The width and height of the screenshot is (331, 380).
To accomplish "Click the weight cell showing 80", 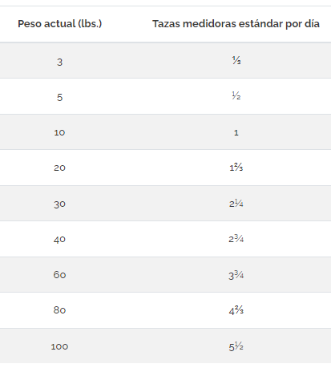I will tap(59, 310).
